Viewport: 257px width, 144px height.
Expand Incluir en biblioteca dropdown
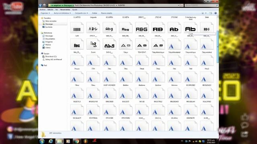[62, 13]
